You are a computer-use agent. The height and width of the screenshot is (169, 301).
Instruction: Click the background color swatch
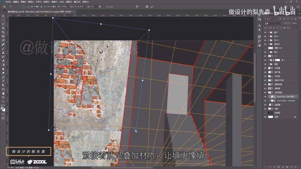coord(4,110)
